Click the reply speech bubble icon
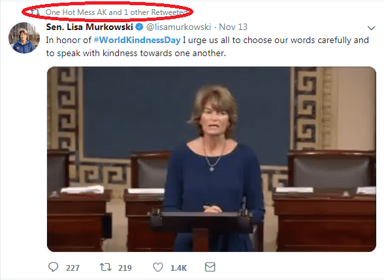 [53, 267]
